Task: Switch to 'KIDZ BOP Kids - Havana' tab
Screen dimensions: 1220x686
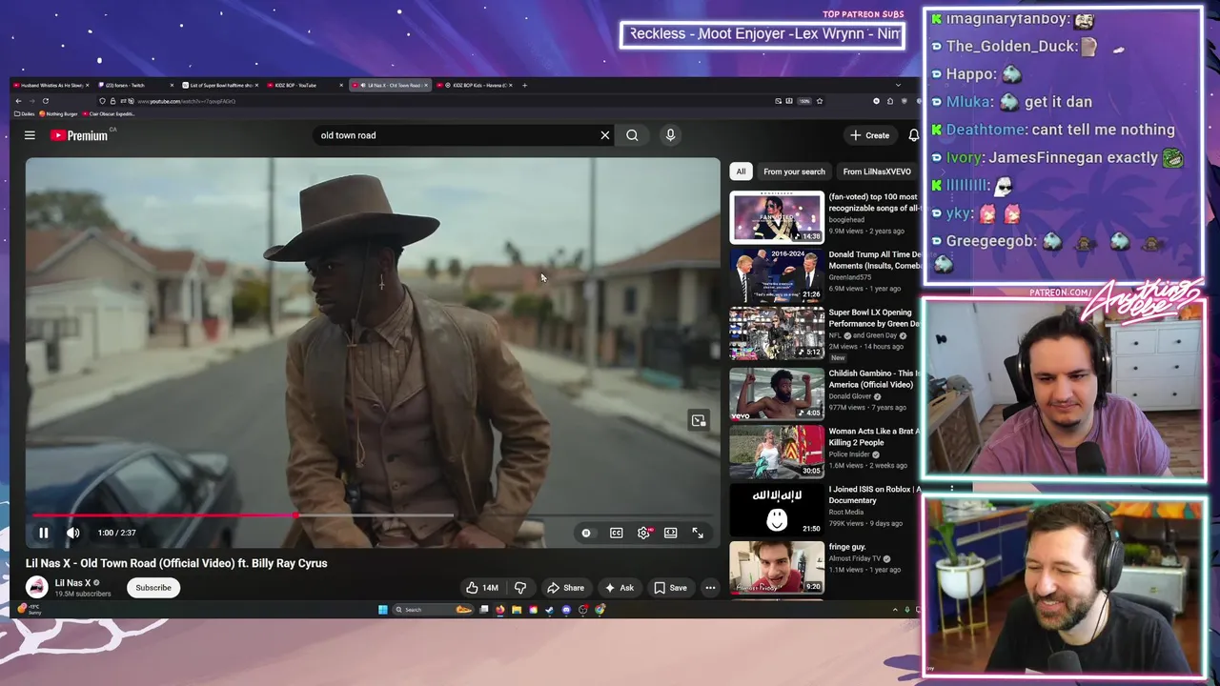Action: (x=477, y=85)
